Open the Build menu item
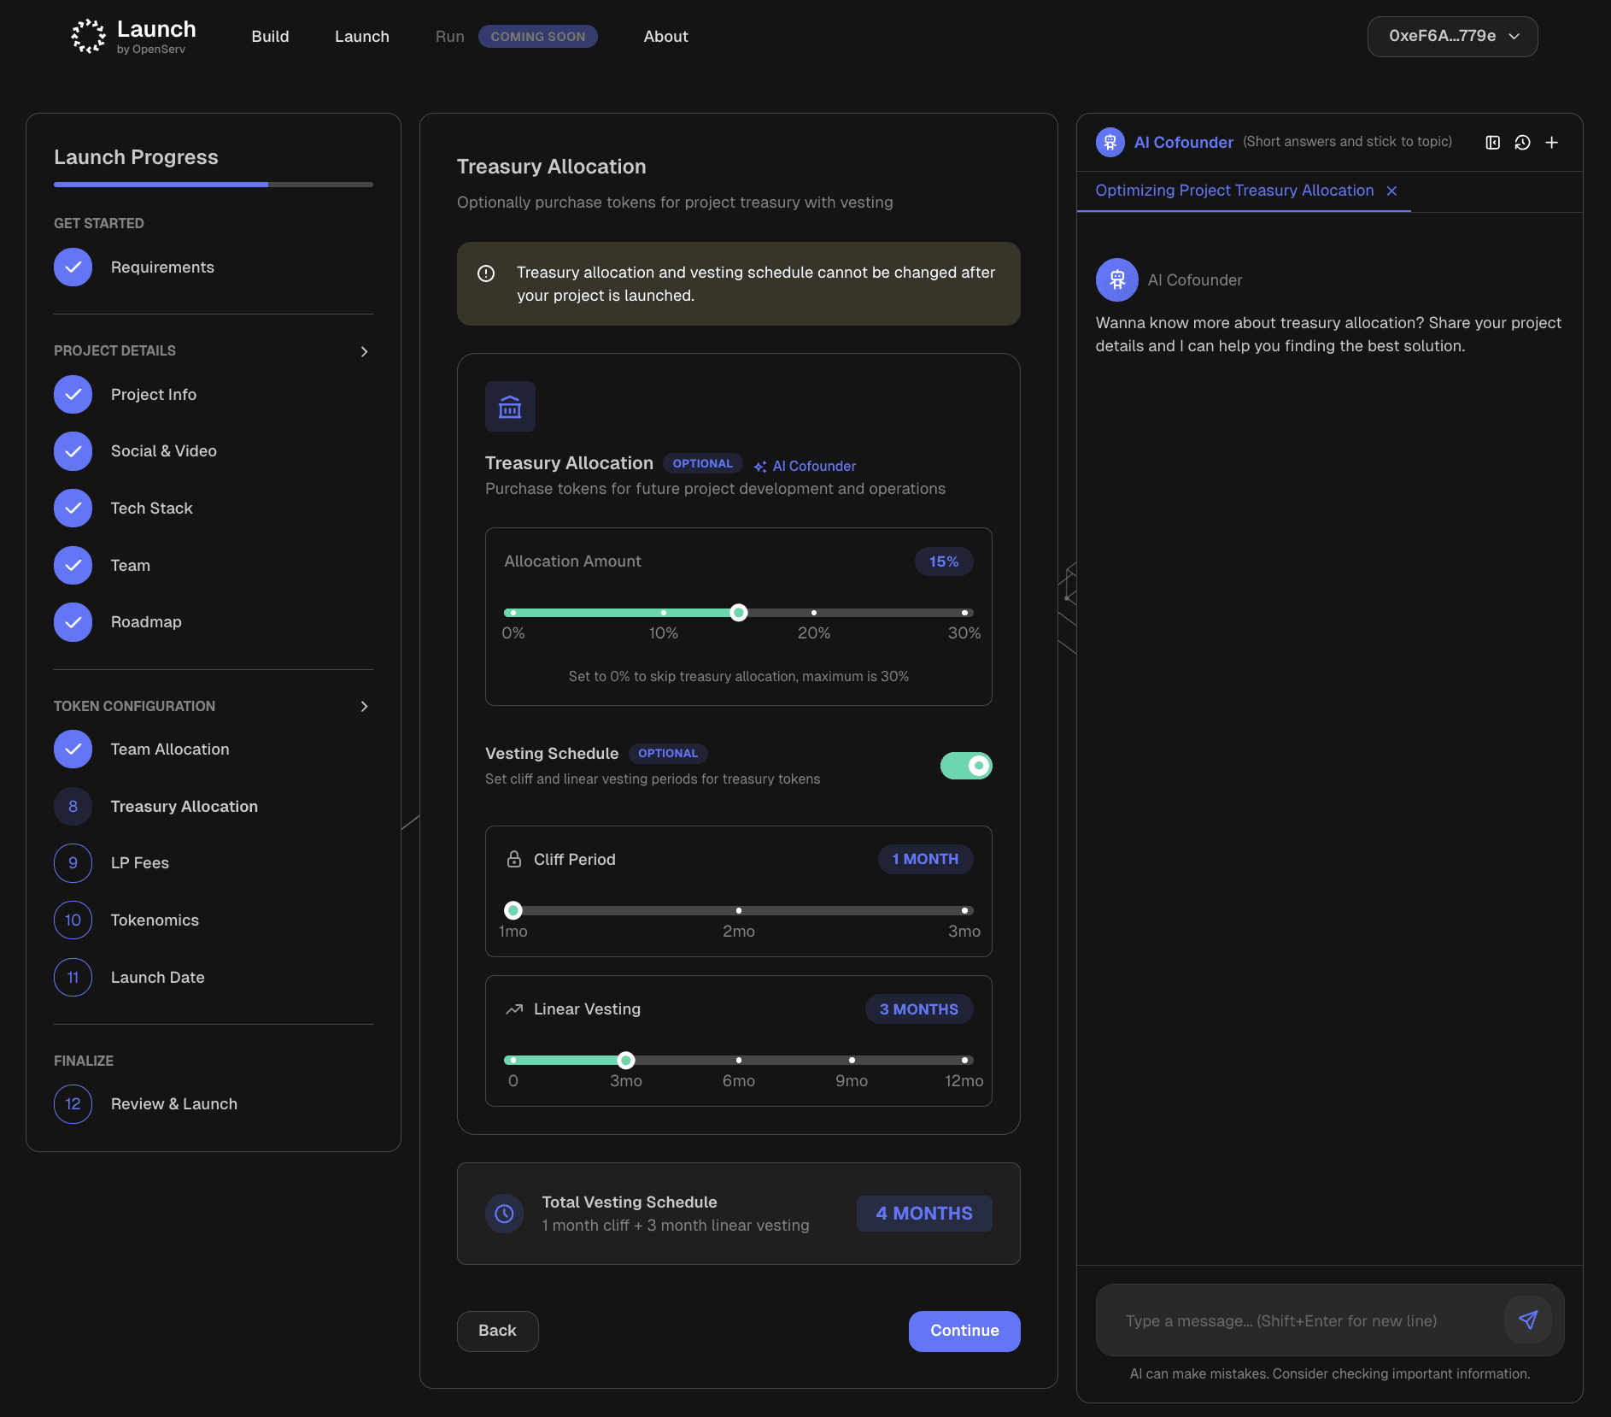The height and width of the screenshot is (1417, 1611). [270, 37]
